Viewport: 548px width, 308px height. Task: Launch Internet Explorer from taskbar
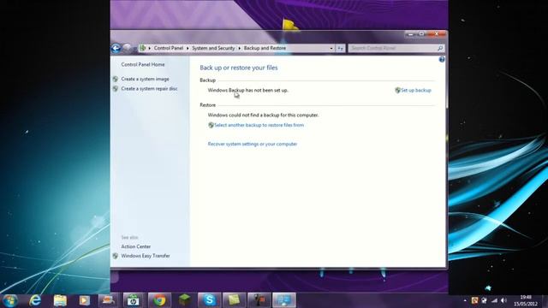pyautogui.click(x=35, y=300)
